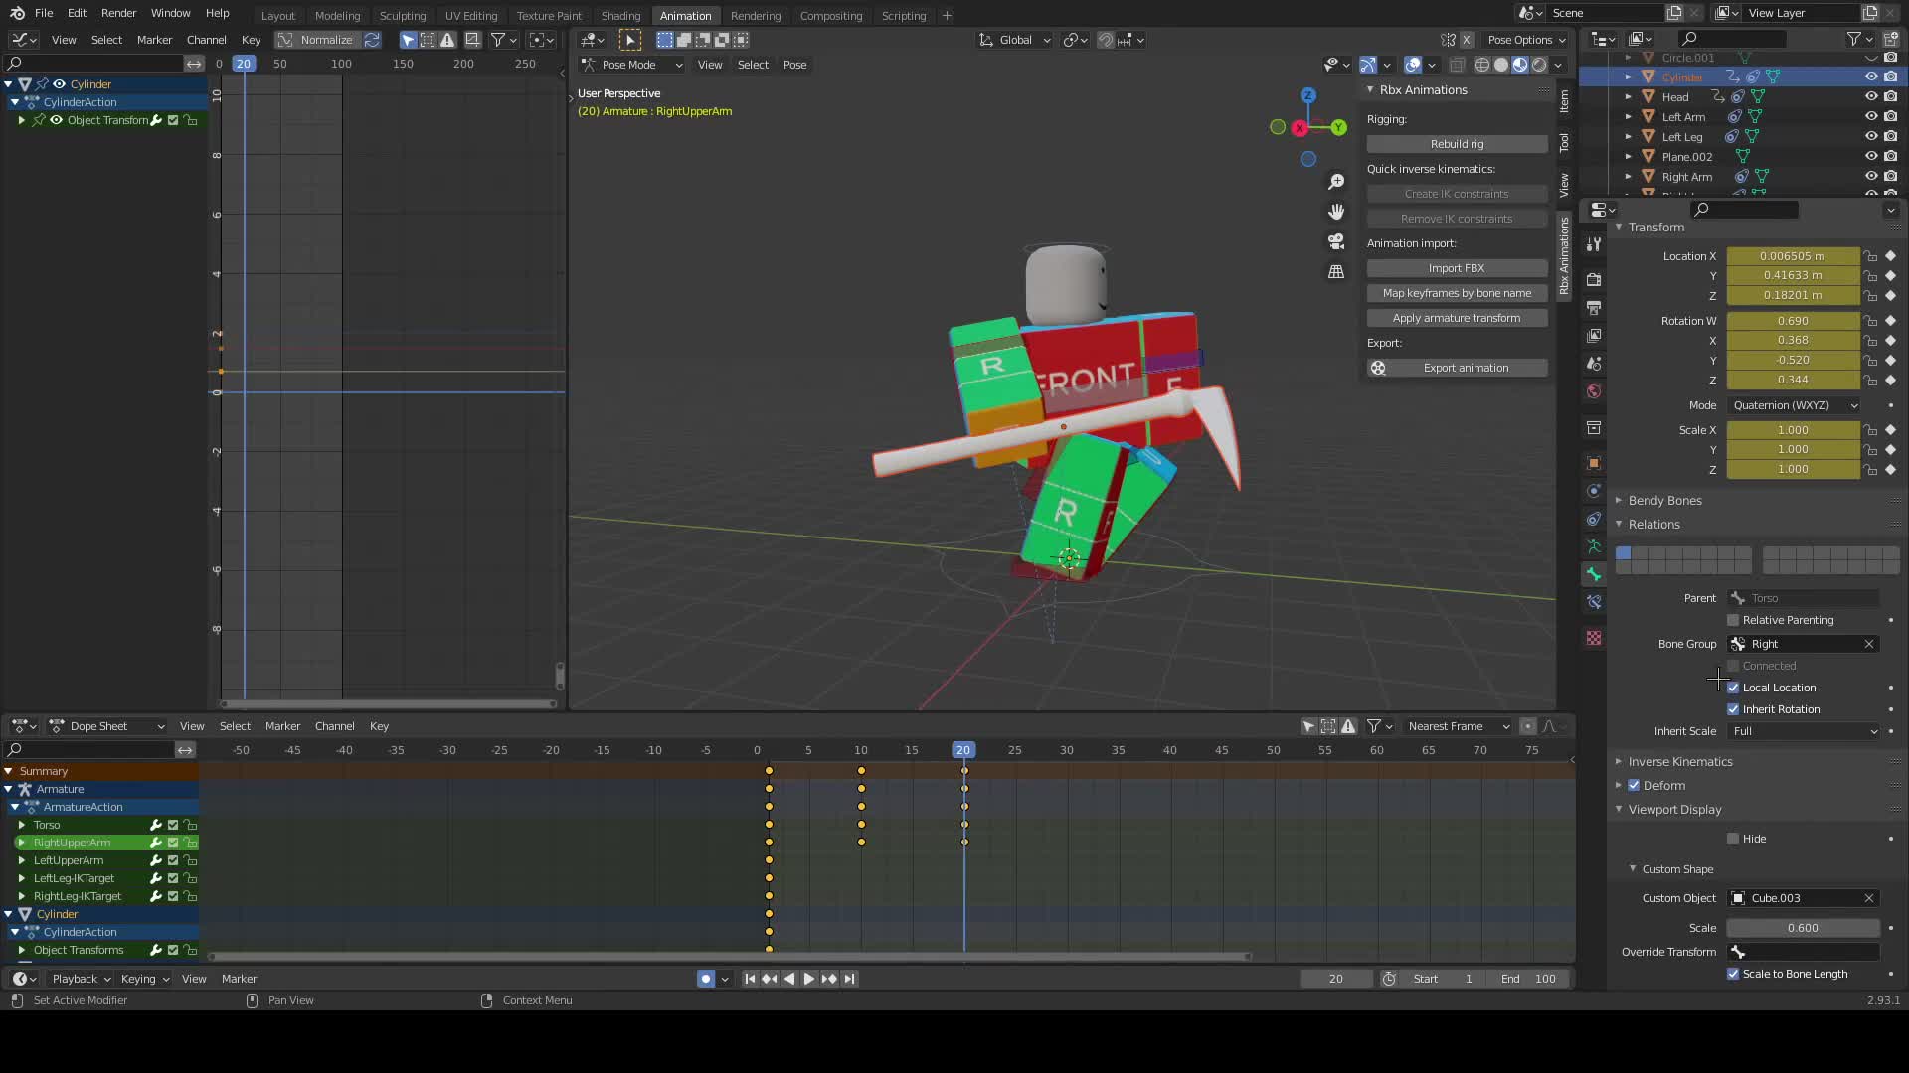Click the New Collection icon in the outliner
Image resolution: width=1909 pixels, height=1073 pixels.
pyautogui.click(x=1890, y=39)
